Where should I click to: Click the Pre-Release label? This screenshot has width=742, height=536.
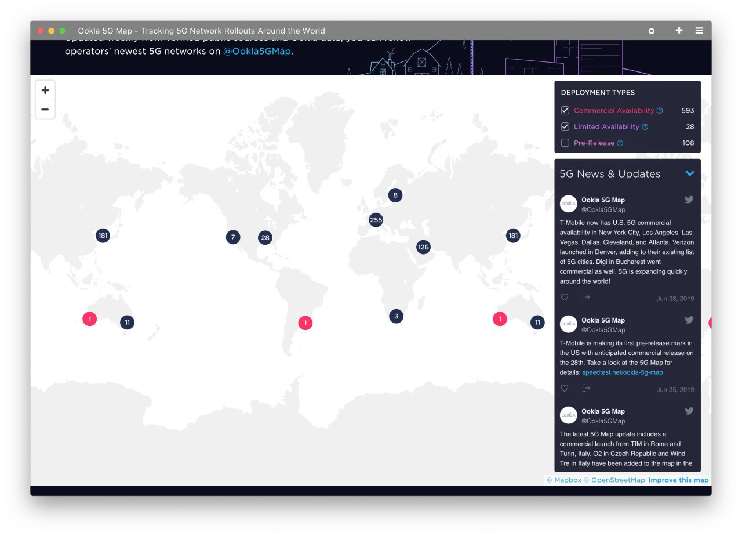pyautogui.click(x=594, y=143)
